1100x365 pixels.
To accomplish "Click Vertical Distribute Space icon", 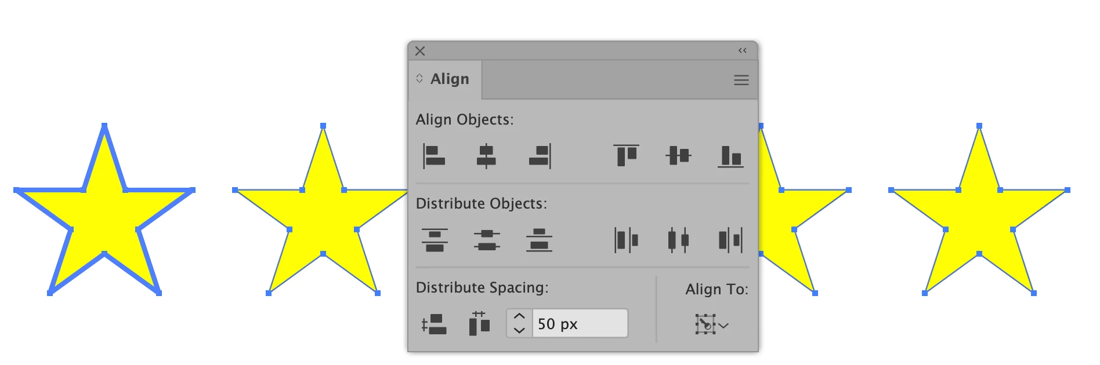I will pyautogui.click(x=434, y=324).
